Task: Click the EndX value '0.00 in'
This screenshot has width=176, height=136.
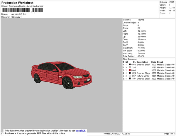Action: click(141, 42)
